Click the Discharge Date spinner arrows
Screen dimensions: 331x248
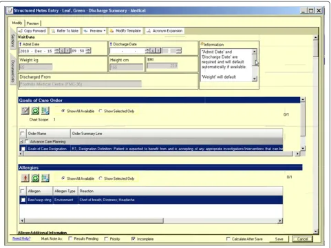point(147,51)
